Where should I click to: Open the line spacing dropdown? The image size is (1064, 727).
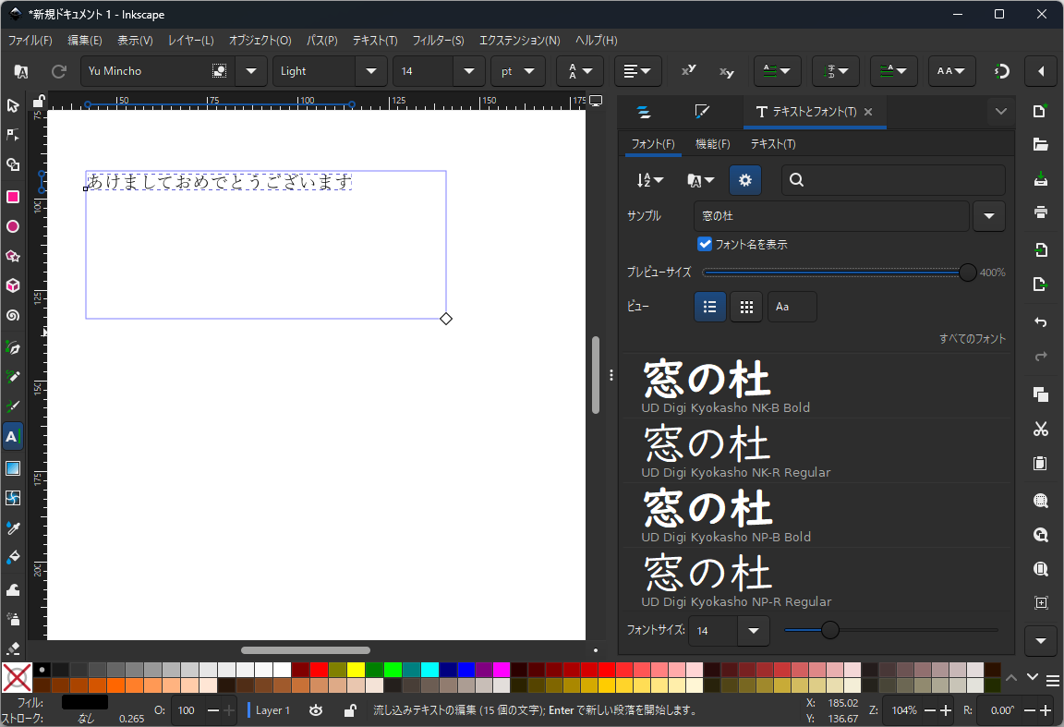point(580,71)
